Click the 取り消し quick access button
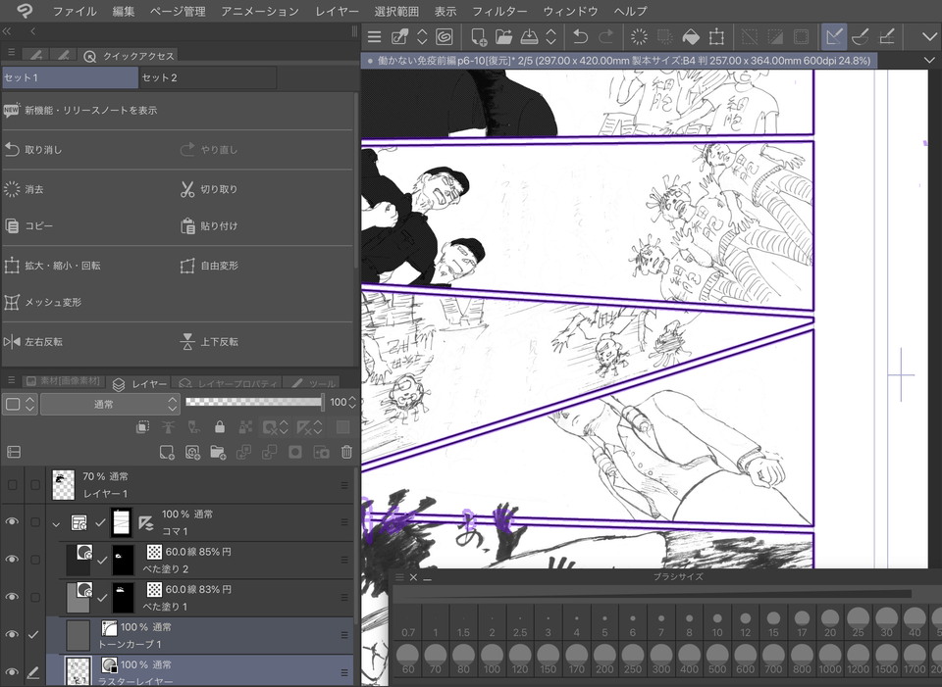Viewport: 942px width, 687px height. click(x=33, y=149)
